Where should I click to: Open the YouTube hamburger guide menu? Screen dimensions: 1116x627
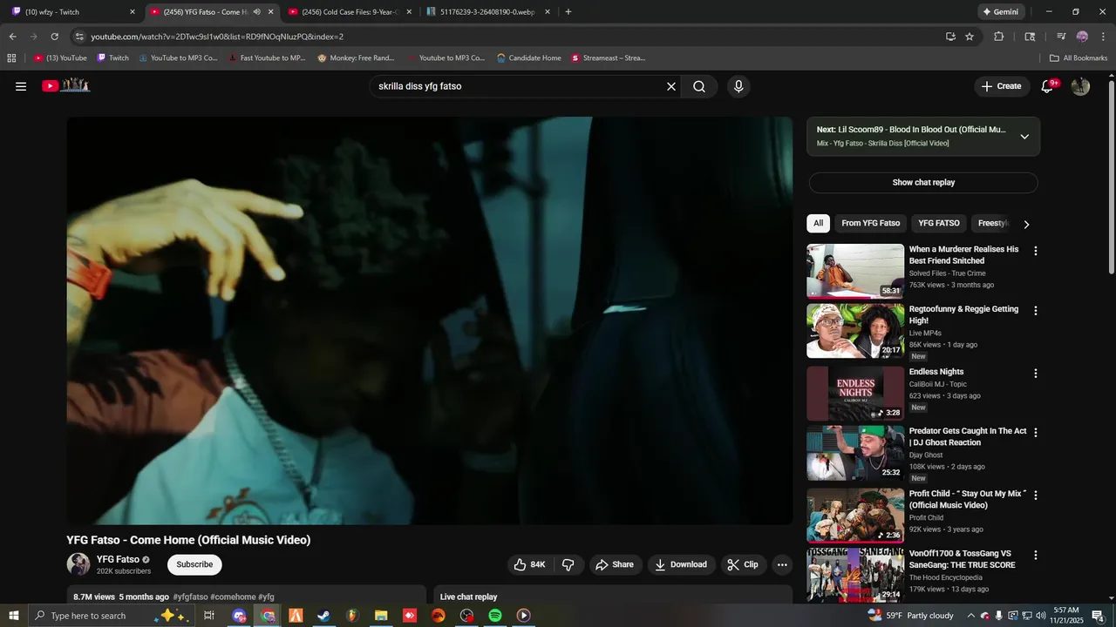pyautogui.click(x=21, y=86)
